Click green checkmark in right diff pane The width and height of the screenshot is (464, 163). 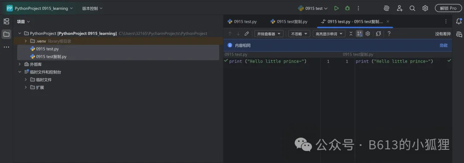pyautogui.click(x=449, y=60)
